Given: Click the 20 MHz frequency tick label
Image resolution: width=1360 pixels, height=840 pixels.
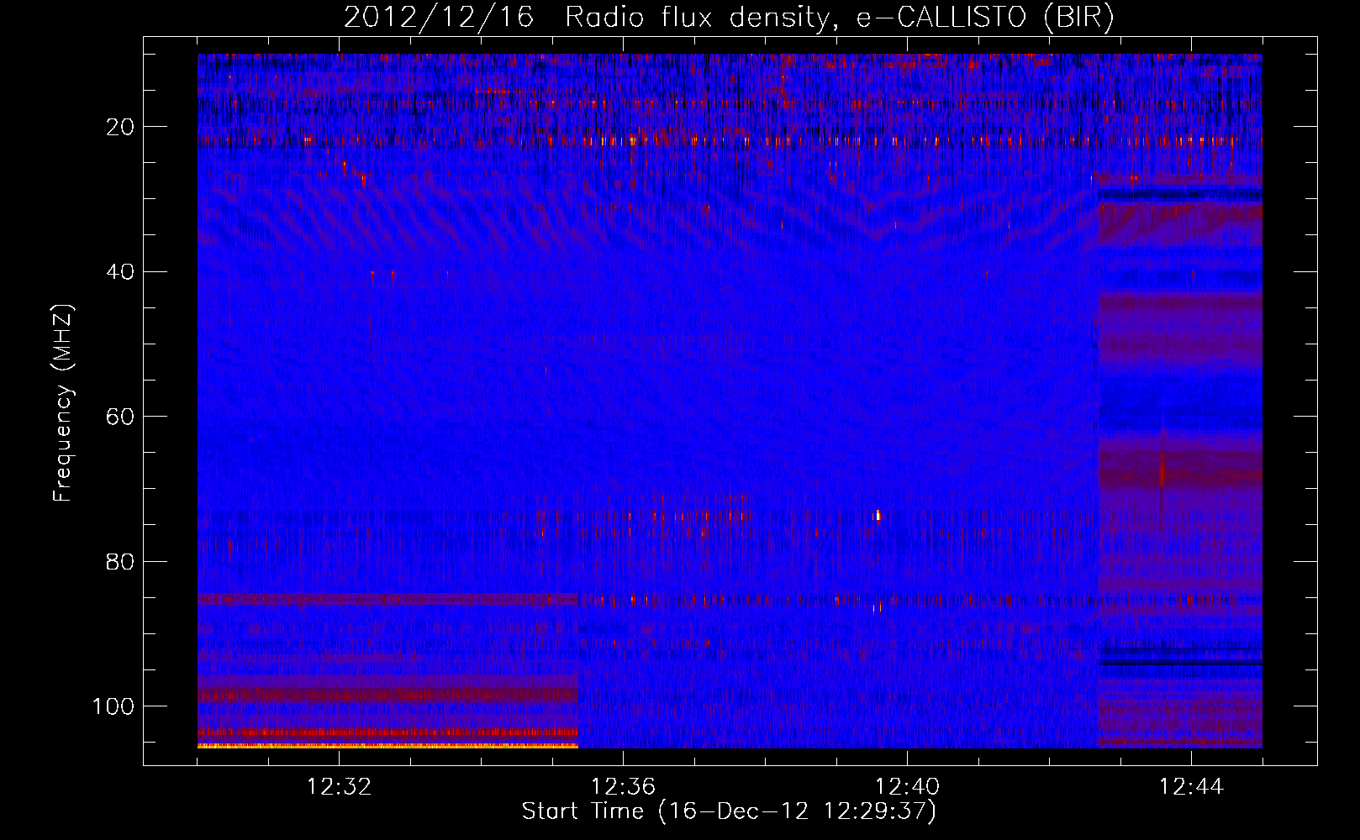Looking at the screenshot, I should click(121, 127).
